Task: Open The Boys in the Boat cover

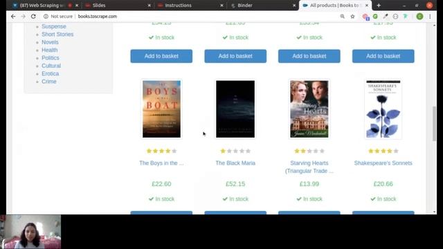Action: coord(161,109)
